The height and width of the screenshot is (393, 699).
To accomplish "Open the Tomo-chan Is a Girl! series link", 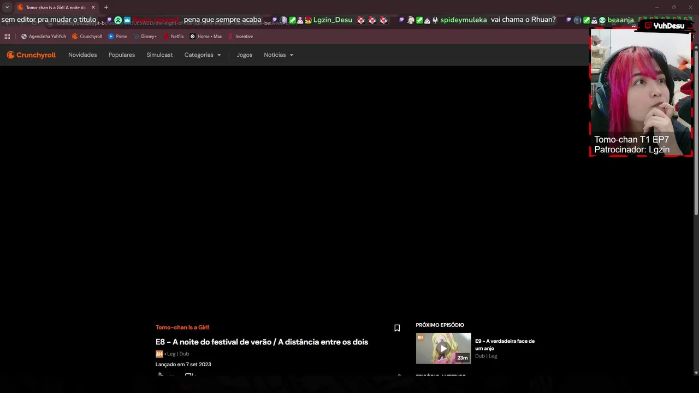I will click(182, 327).
